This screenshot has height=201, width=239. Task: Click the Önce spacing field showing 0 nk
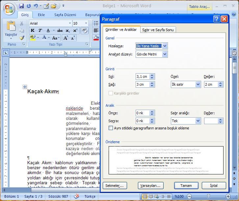coord(142,113)
